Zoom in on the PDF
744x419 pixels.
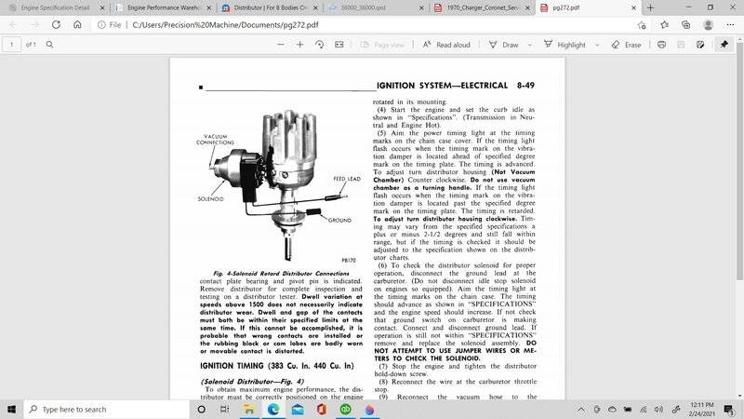(299, 44)
